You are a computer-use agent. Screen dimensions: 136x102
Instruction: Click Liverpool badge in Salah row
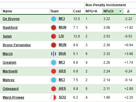54,36
